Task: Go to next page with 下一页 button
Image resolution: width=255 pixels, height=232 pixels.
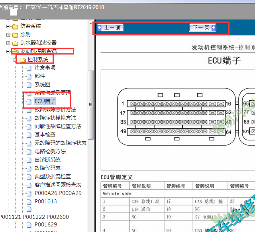Action: 202,27
